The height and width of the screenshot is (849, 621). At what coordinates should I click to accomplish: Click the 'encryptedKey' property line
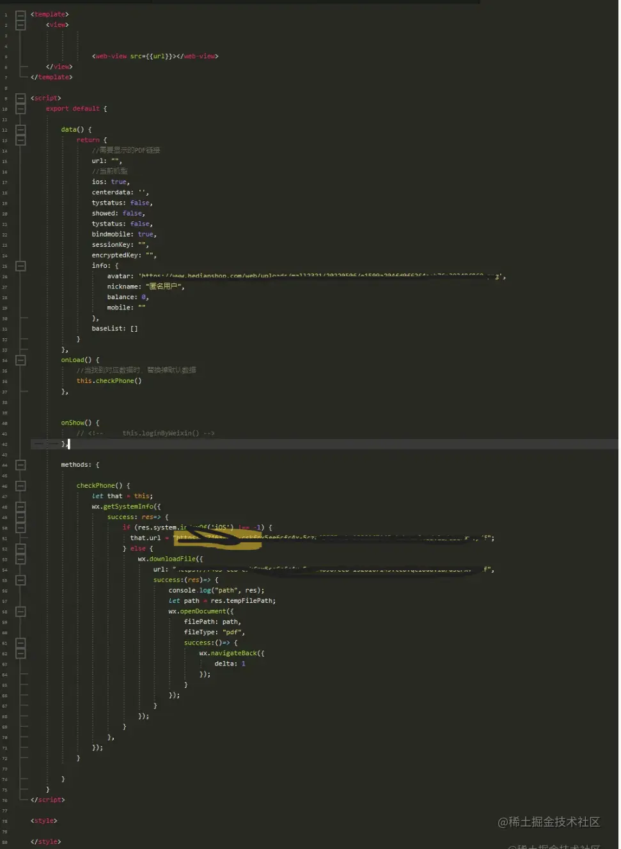(124, 255)
